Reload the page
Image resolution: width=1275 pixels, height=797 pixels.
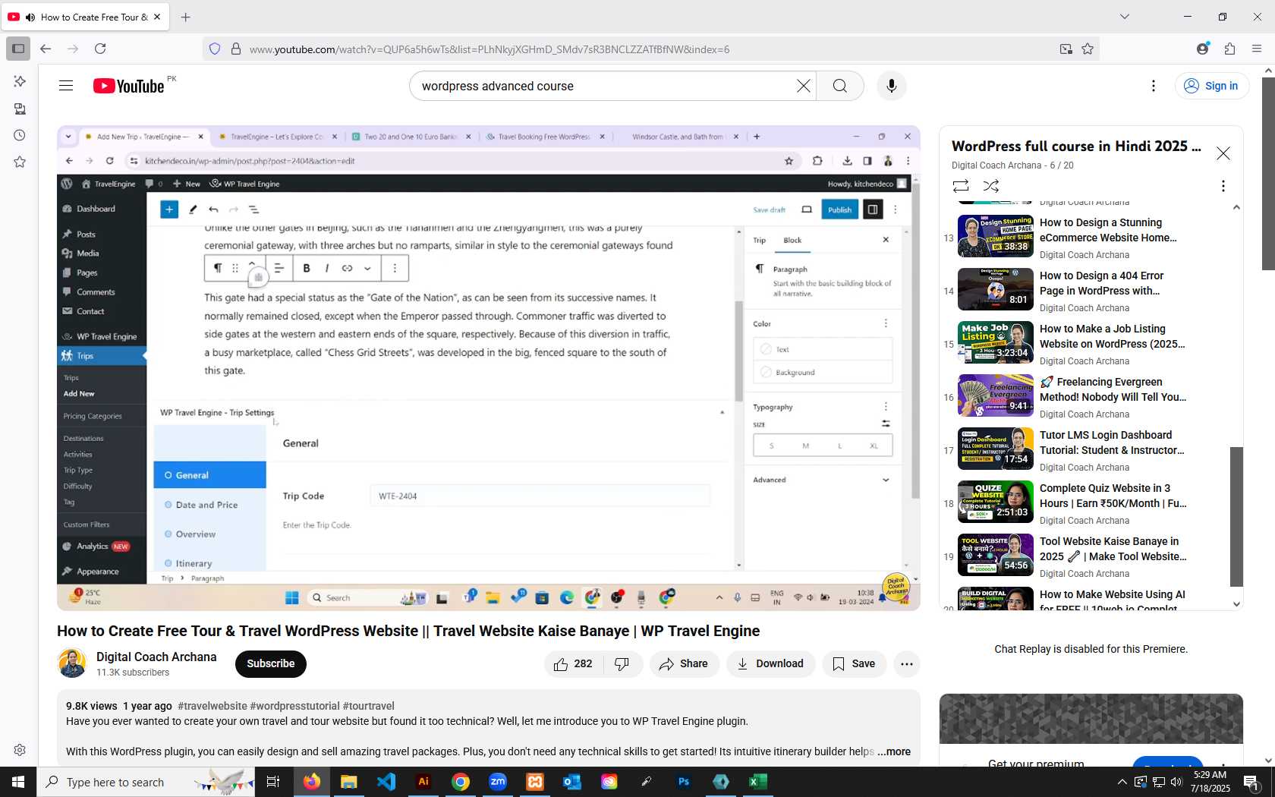coord(100,49)
